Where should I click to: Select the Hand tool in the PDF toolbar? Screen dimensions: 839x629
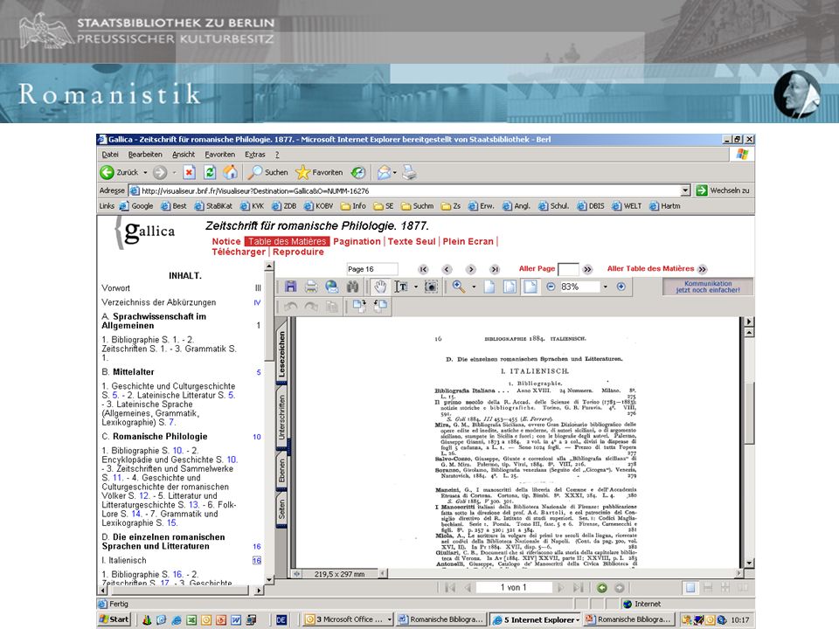point(380,287)
